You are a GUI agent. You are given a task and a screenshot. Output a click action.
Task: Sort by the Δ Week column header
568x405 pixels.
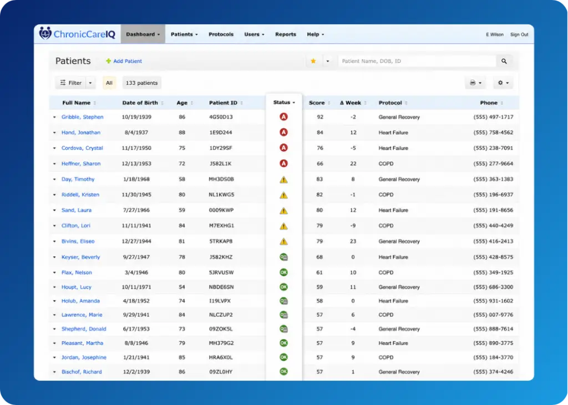click(x=353, y=103)
